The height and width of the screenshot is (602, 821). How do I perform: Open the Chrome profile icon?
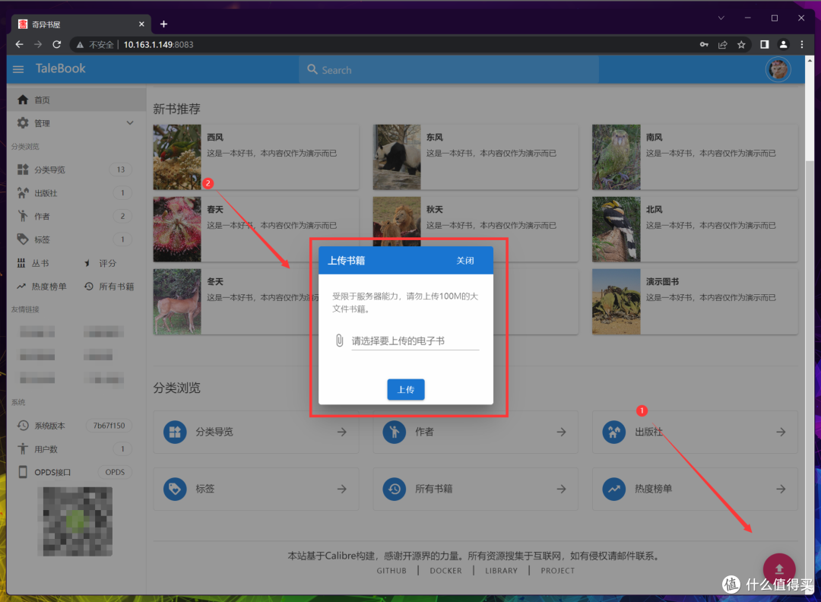click(x=783, y=45)
